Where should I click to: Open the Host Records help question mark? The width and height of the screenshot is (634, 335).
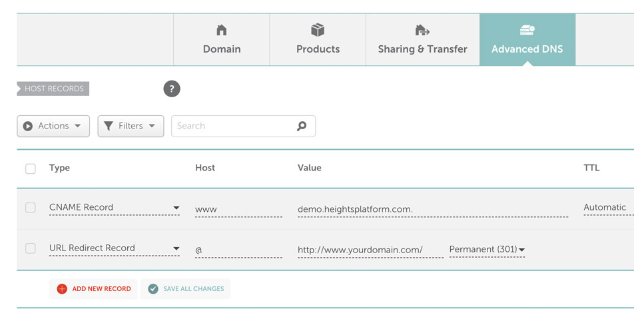172,89
